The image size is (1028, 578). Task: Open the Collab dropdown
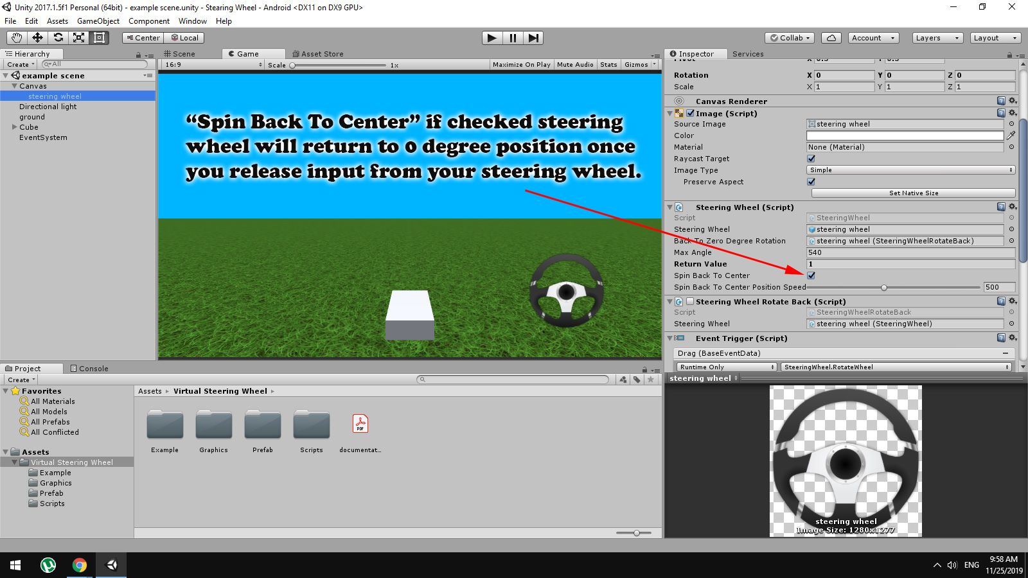[790, 38]
